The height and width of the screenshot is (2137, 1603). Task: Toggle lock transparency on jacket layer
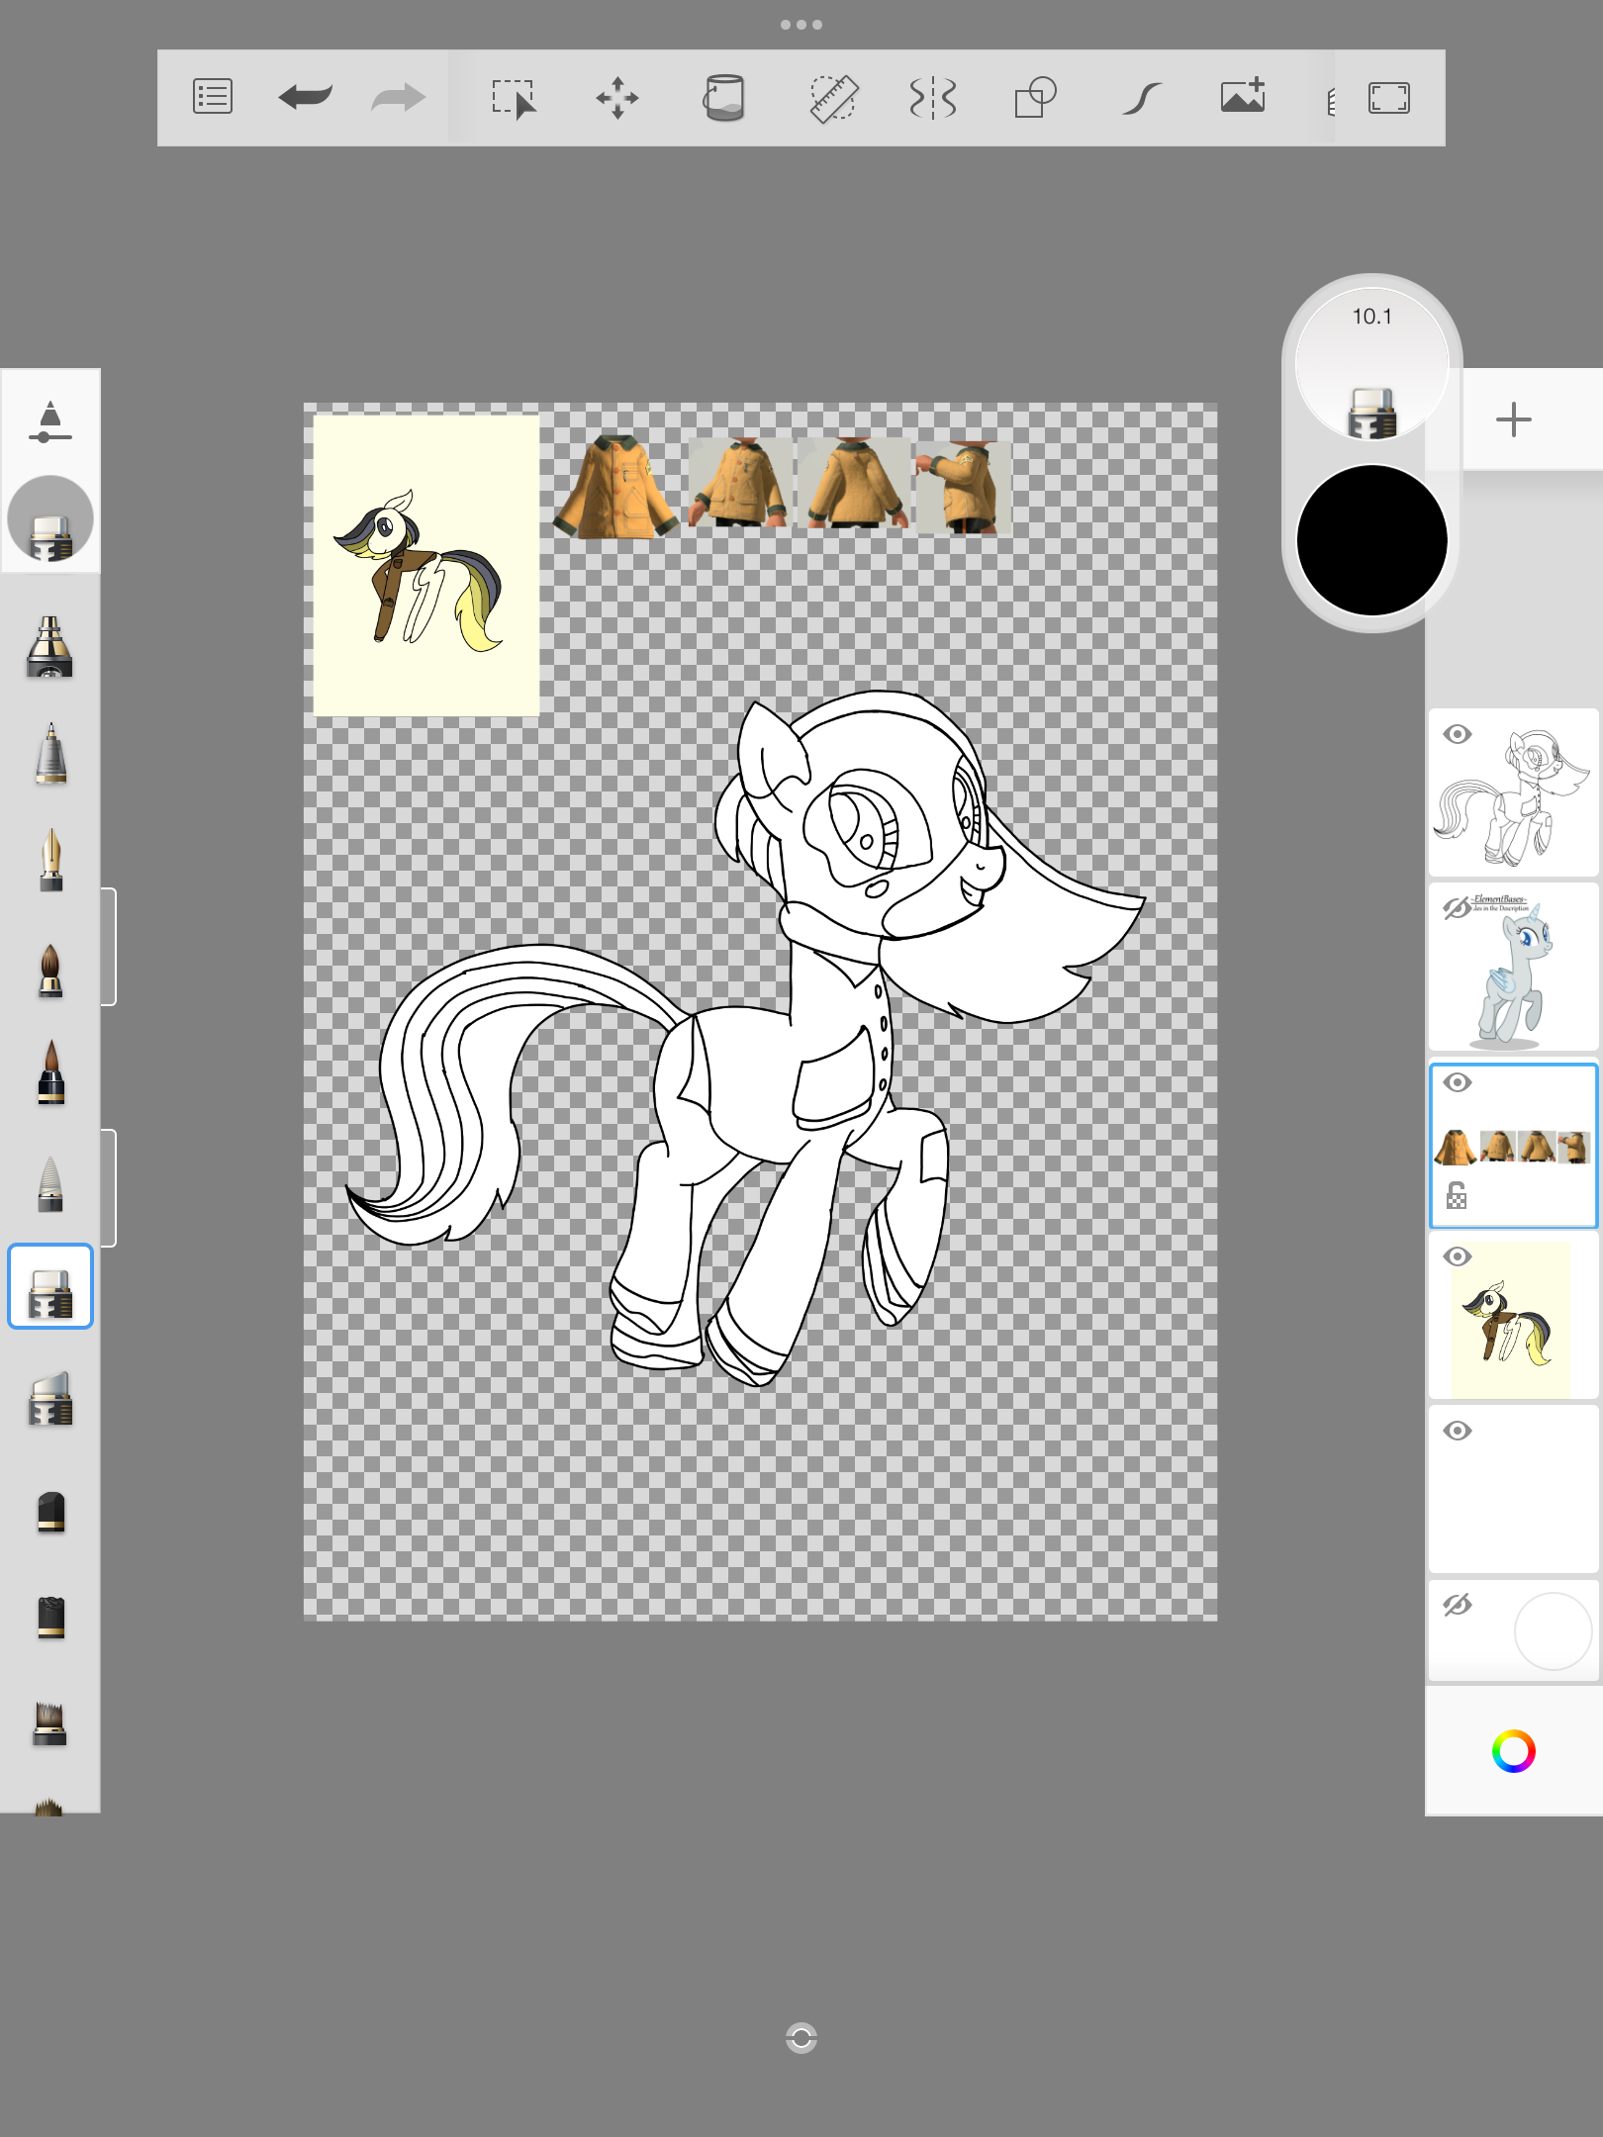coord(1457,1196)
